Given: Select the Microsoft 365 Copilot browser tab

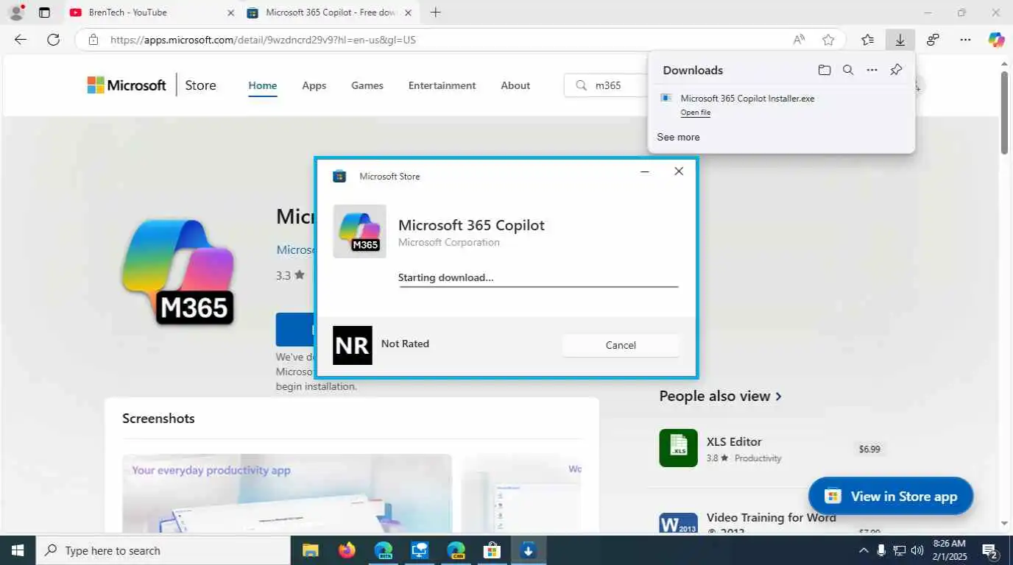Looking at the screenshot, I should tap(331, 13).
